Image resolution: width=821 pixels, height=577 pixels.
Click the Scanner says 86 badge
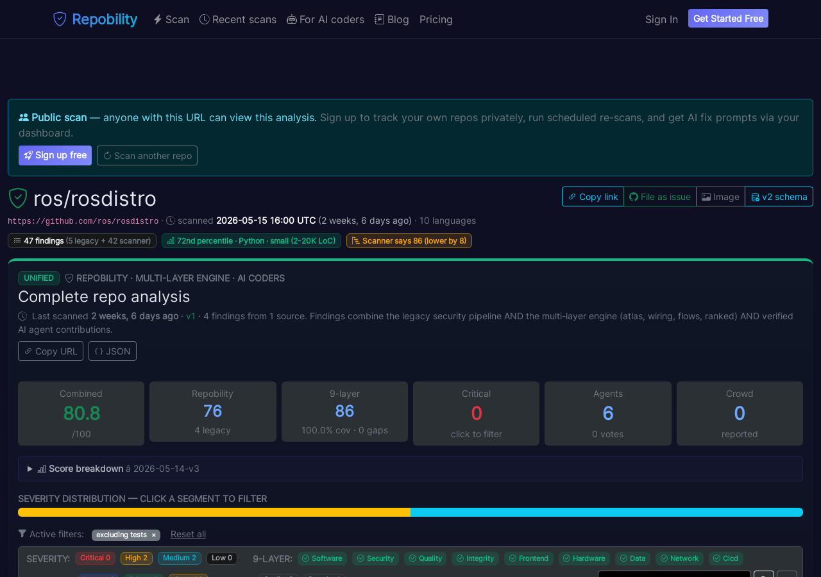409,240
